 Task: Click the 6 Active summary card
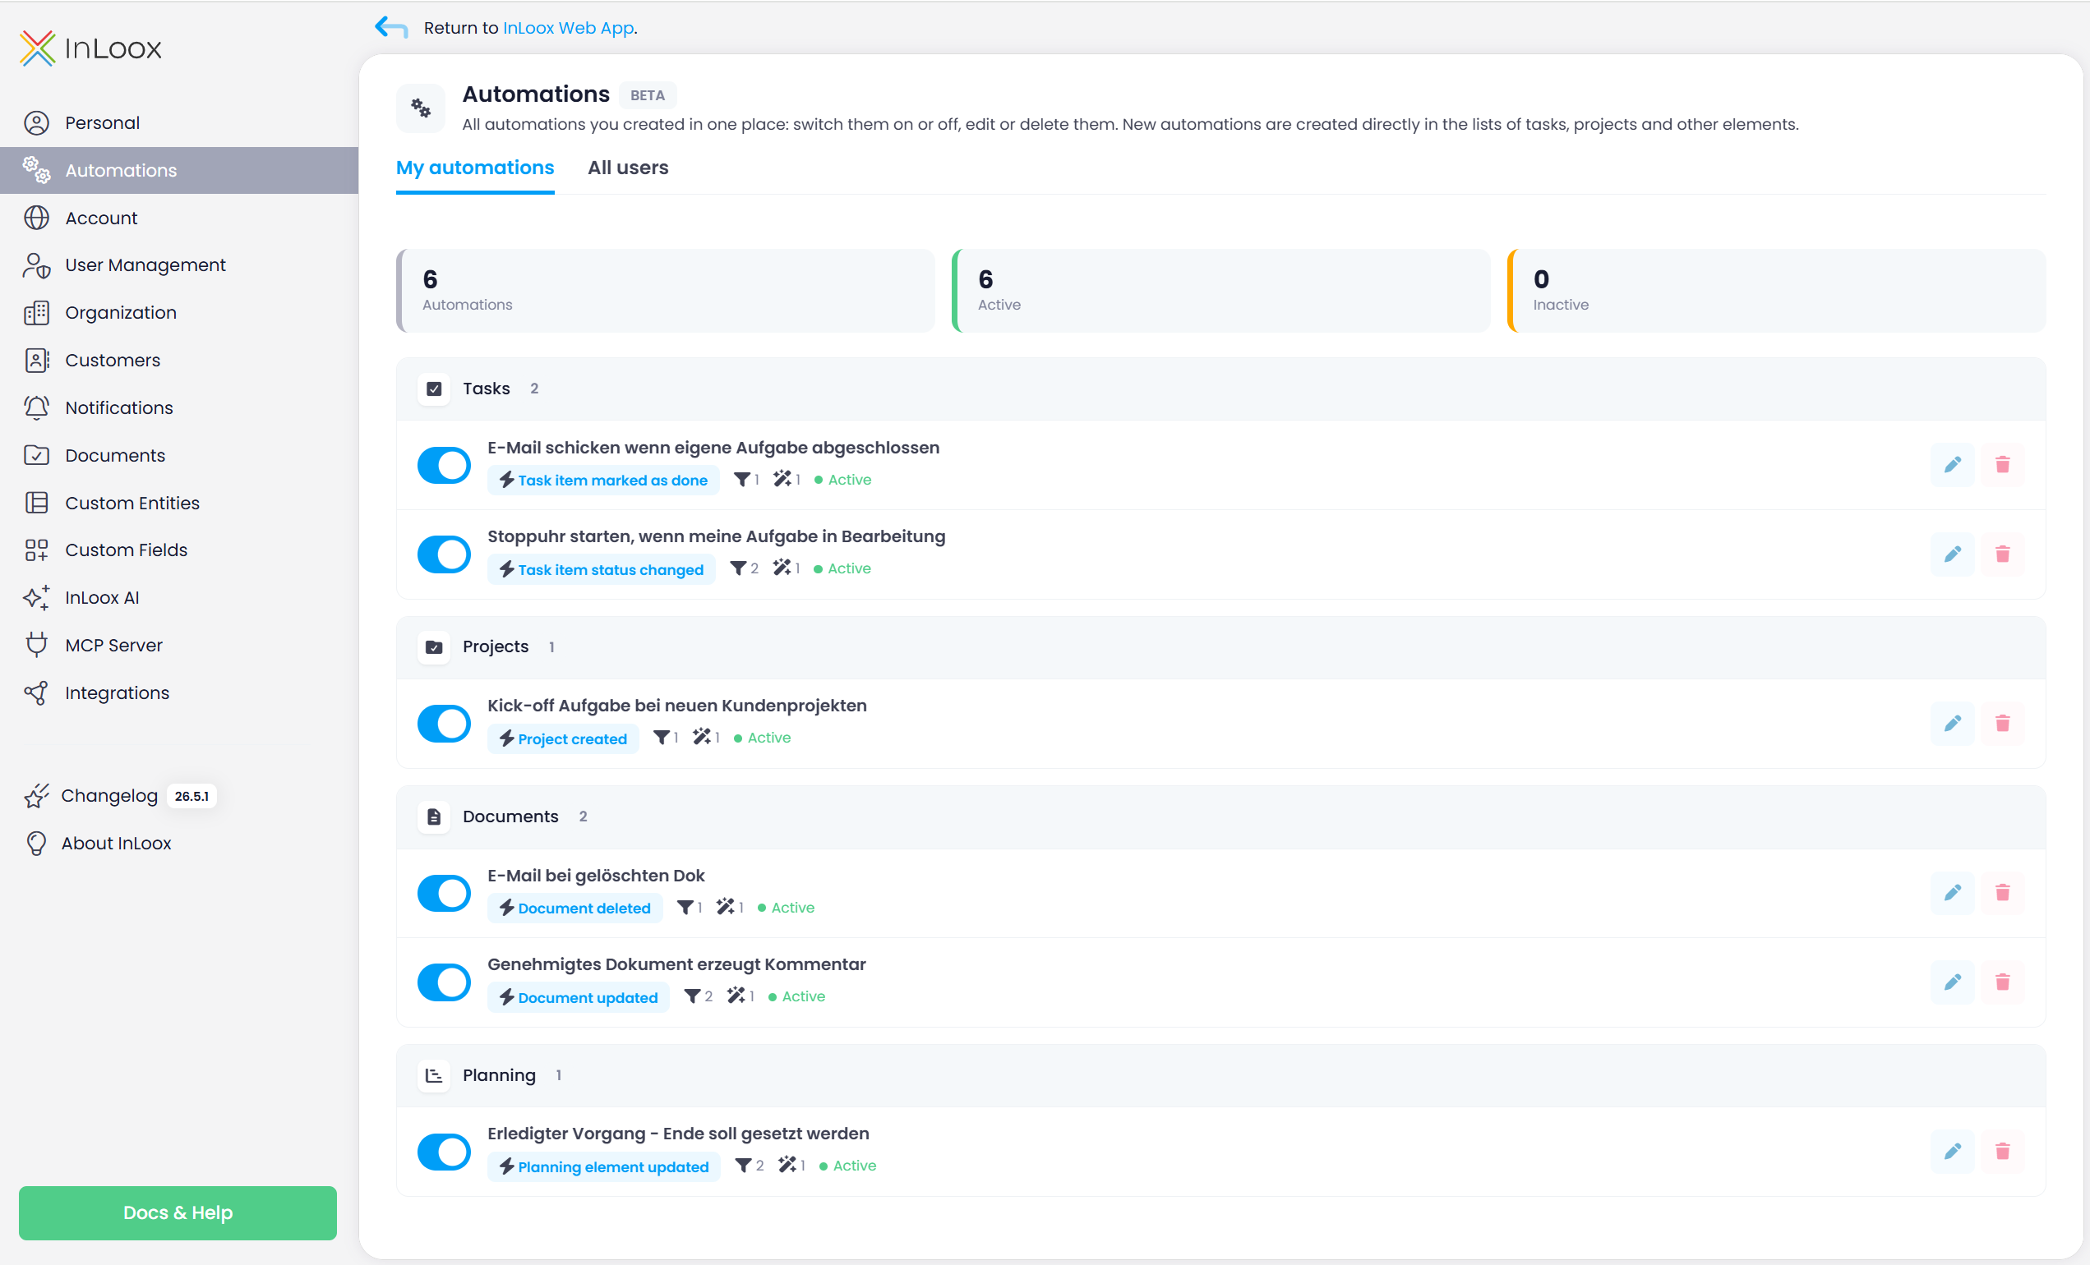tap(1220, 291)
